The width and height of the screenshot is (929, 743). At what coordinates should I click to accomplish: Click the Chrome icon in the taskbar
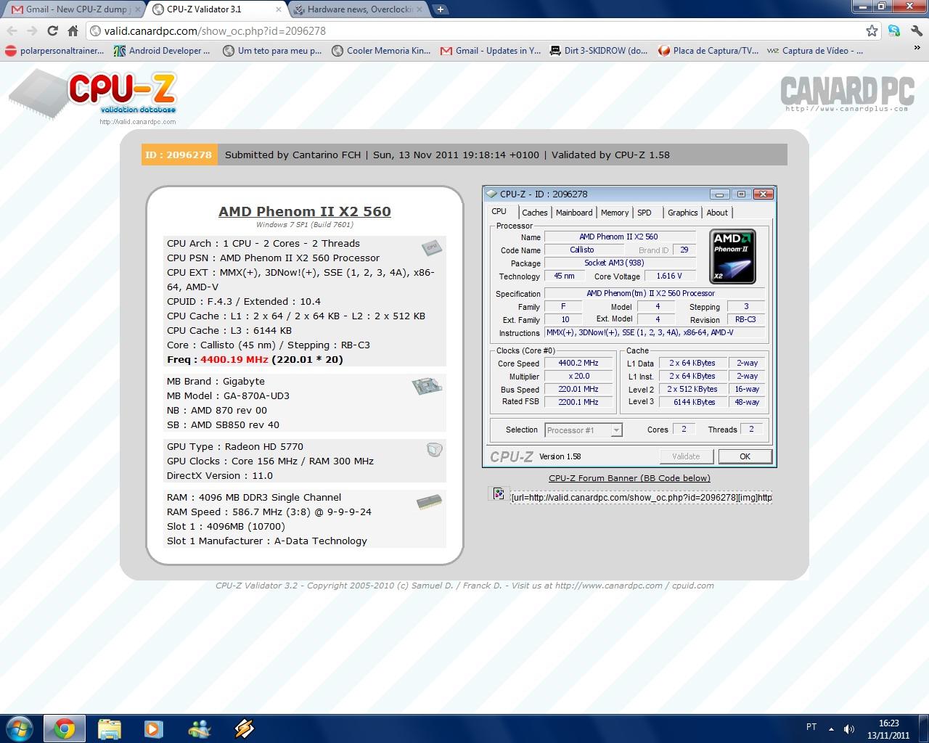65,728
